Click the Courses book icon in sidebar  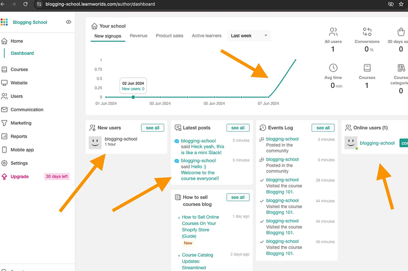tap(4, 70)
